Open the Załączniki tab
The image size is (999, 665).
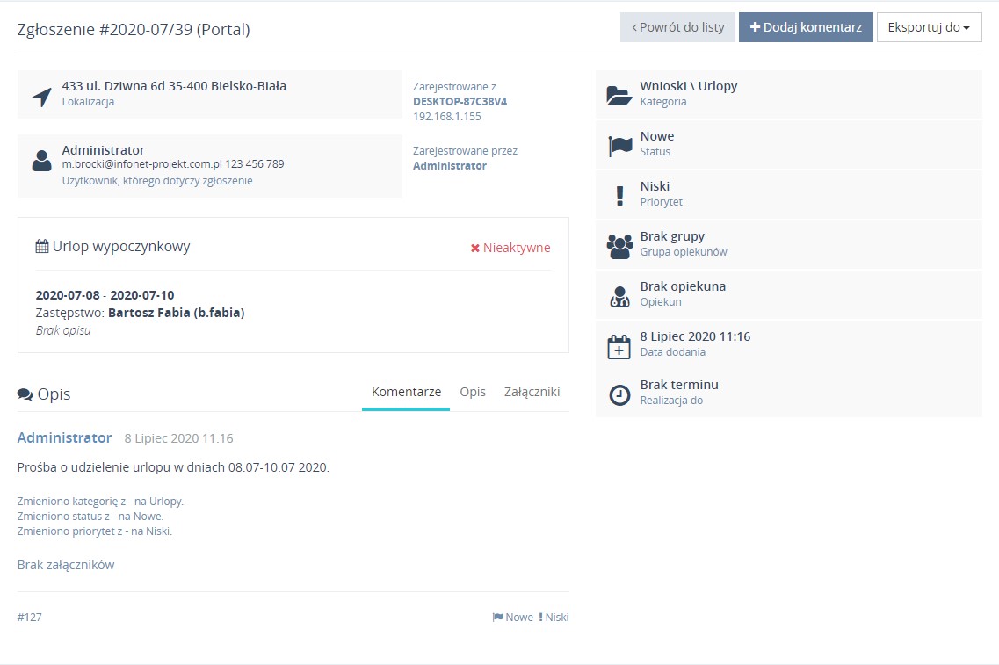[x=532, y=392]
